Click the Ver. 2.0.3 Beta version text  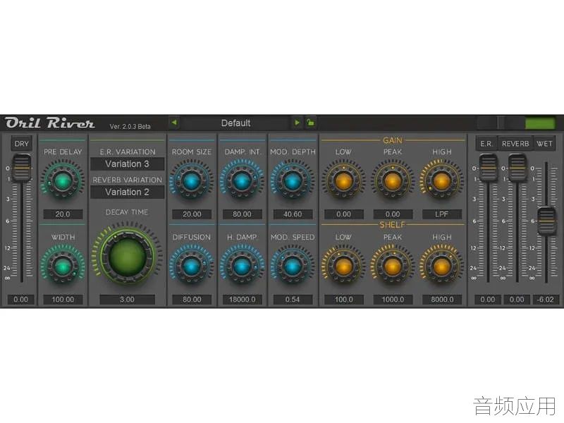click(130, 126)
